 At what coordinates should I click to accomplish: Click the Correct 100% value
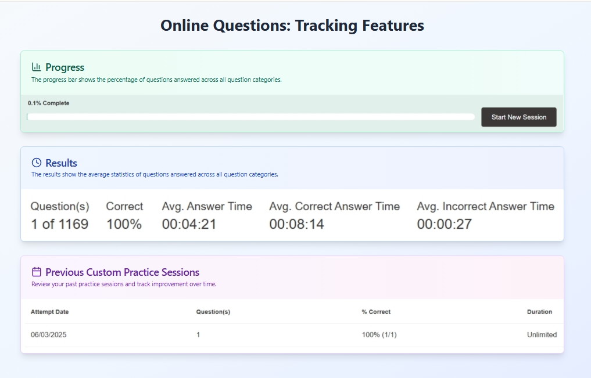[124, 224]
